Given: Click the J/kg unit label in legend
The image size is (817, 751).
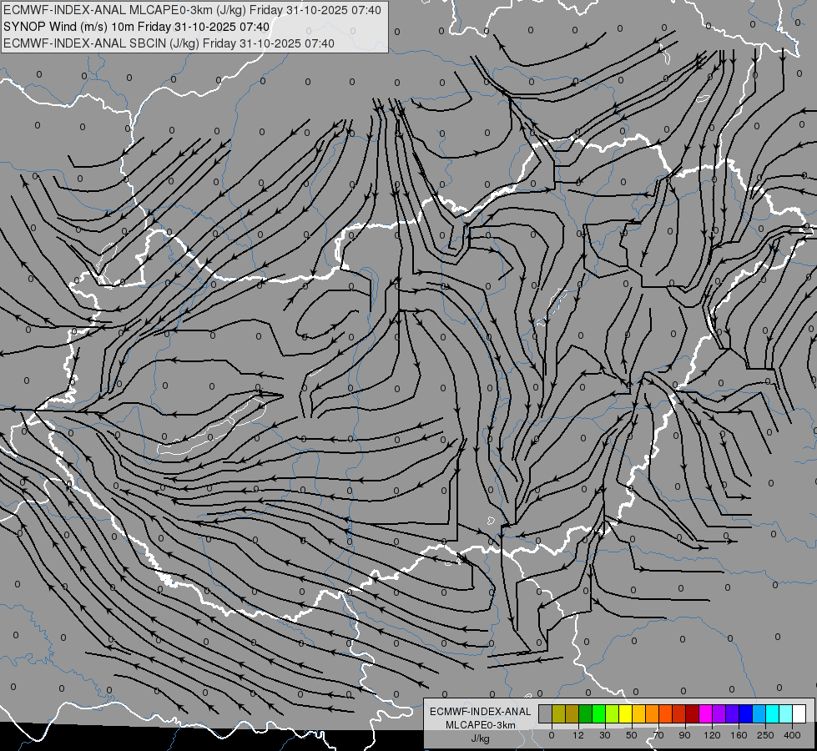Looking at the screenshot, I should click(481, 738).
